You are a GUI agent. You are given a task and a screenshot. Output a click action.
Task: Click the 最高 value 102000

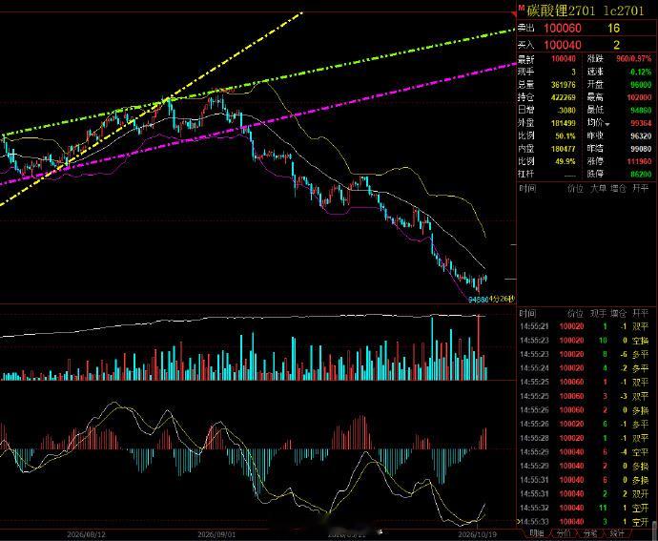click(x=640, y=97)
